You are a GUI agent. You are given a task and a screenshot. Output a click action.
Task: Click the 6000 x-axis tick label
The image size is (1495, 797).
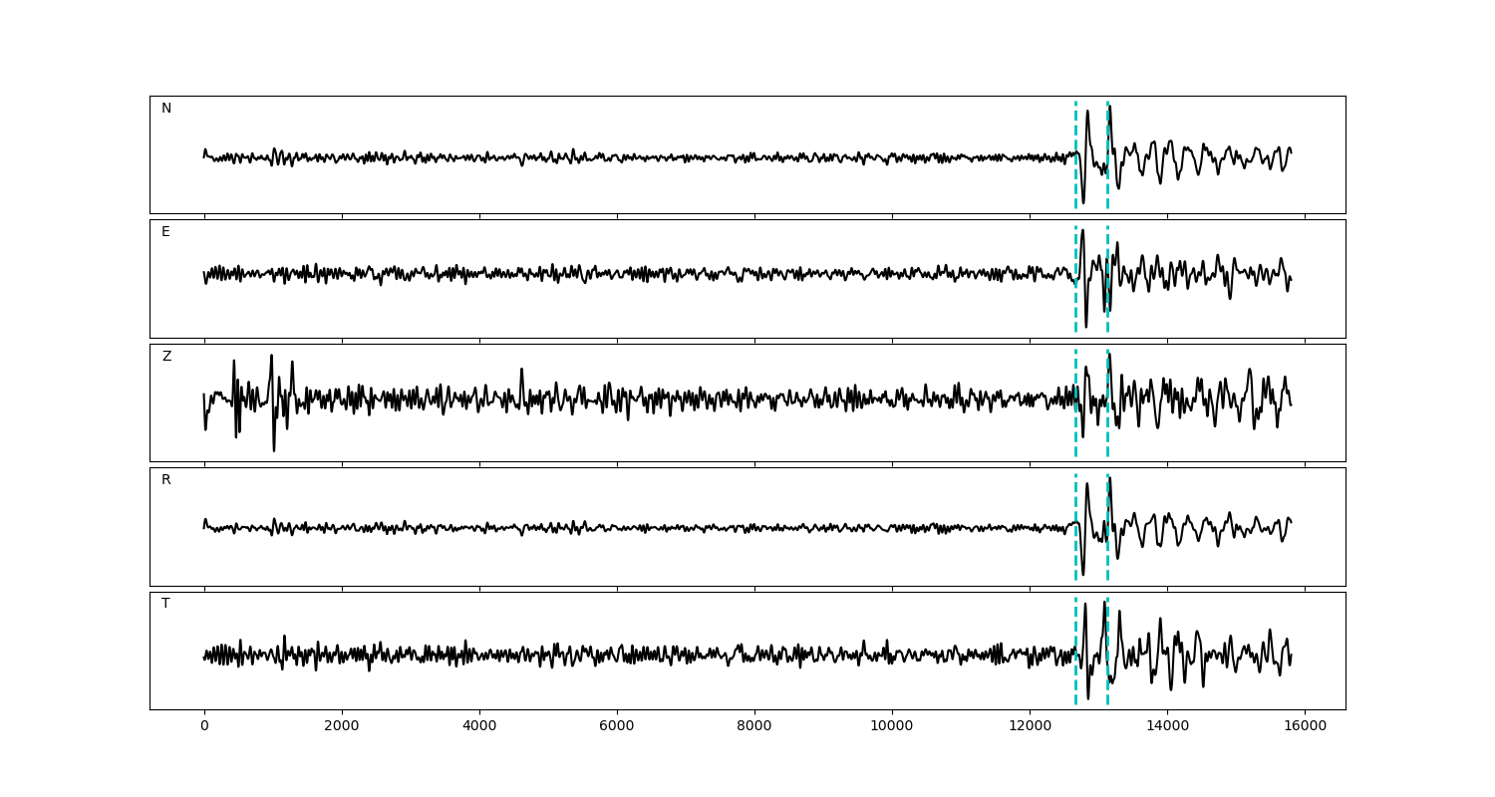[x=617, y=727]
